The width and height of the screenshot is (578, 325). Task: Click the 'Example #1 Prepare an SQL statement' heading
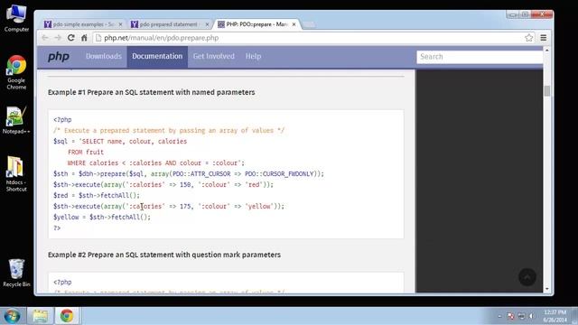[151, 92]
